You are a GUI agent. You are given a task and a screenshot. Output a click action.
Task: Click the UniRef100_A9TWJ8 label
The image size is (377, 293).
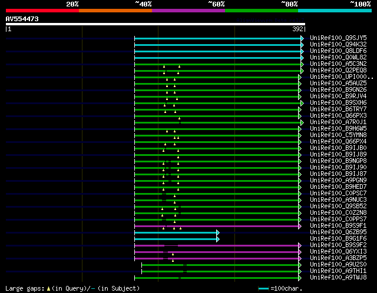click(x=338, y=278)
